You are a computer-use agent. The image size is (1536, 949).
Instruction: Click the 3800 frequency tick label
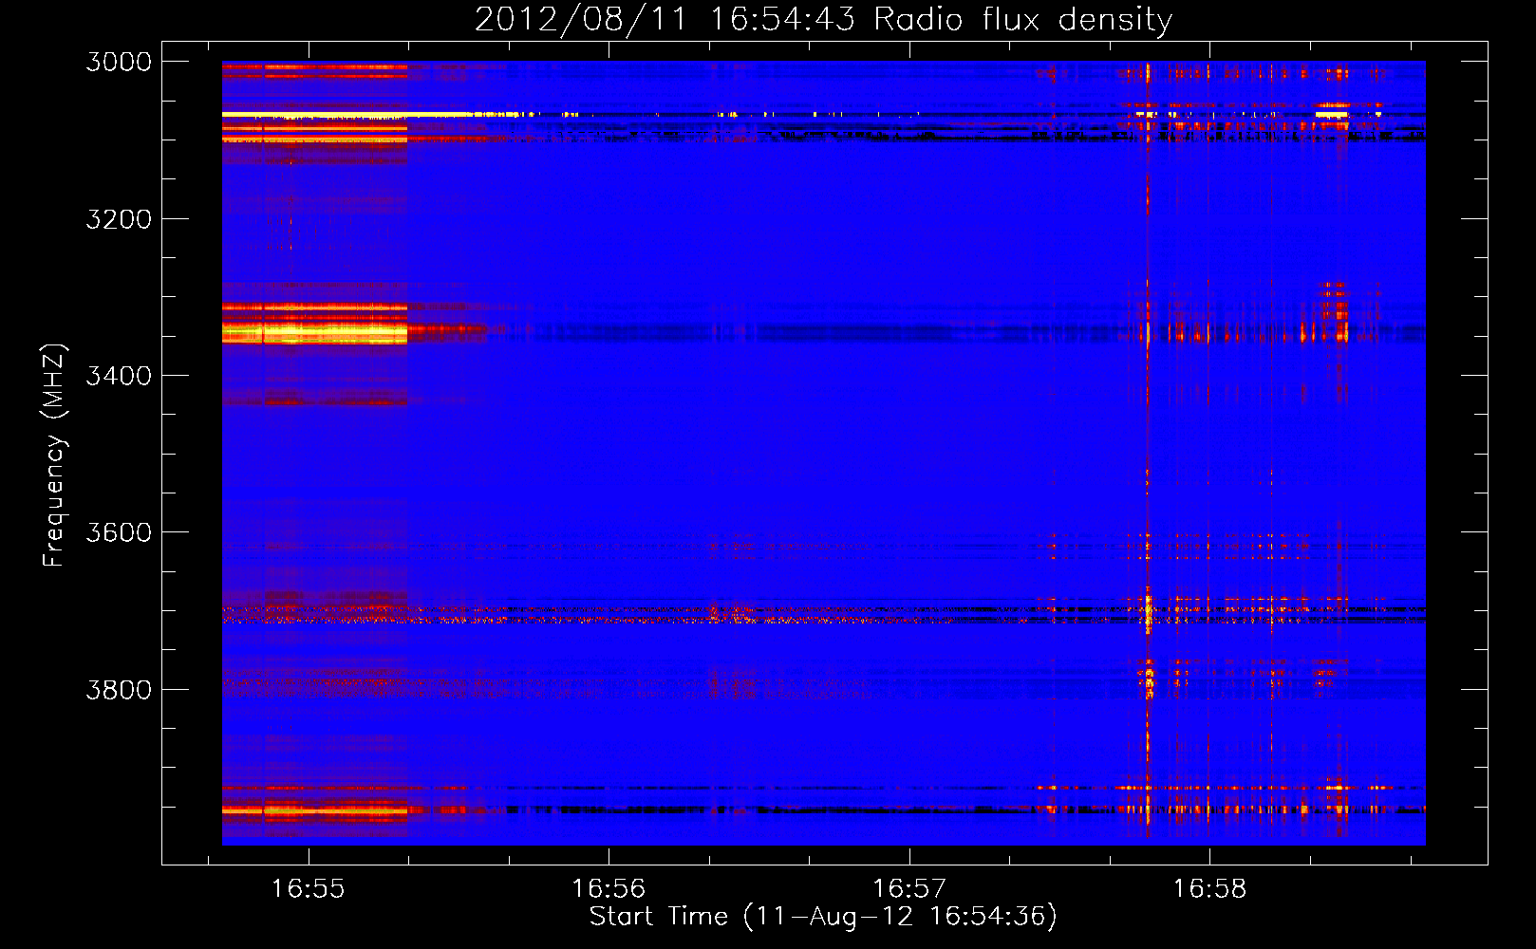click(119, 689)
